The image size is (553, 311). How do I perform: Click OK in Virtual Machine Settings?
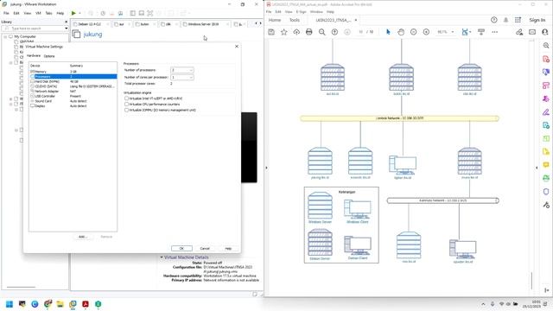(x=181, y=248)
